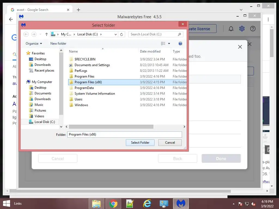279x209 pixels.
Task: Click in the Folder name input field
Action: (x=125, y=134)
